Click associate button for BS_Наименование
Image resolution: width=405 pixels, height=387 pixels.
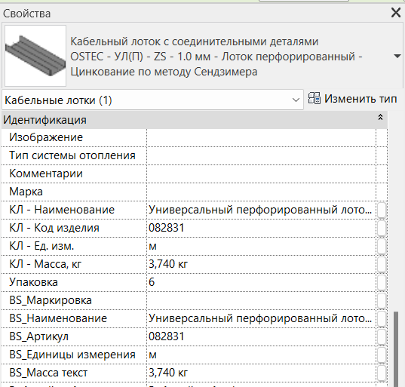coord(382,319)
